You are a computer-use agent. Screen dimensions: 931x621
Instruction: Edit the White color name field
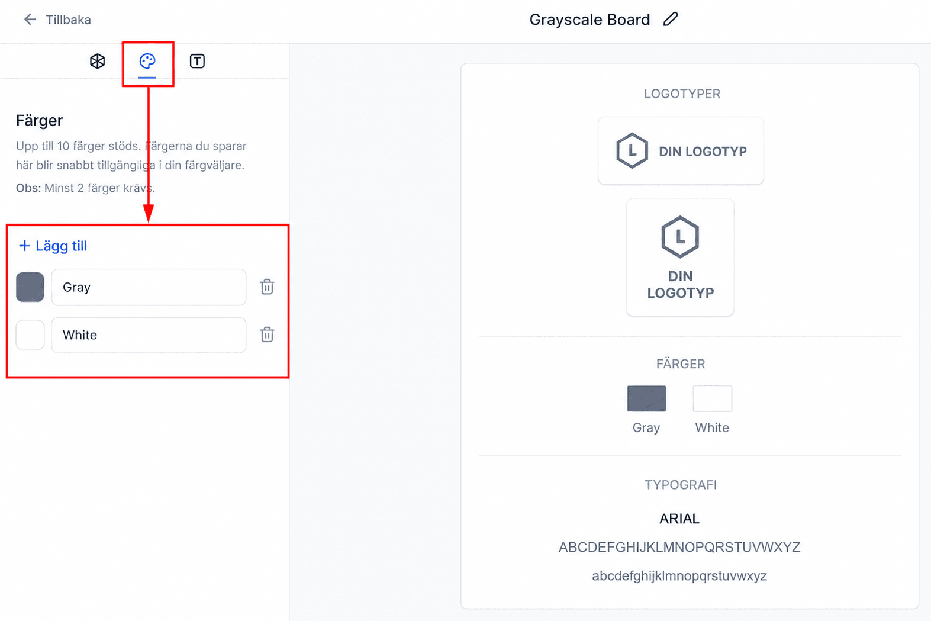149,335
